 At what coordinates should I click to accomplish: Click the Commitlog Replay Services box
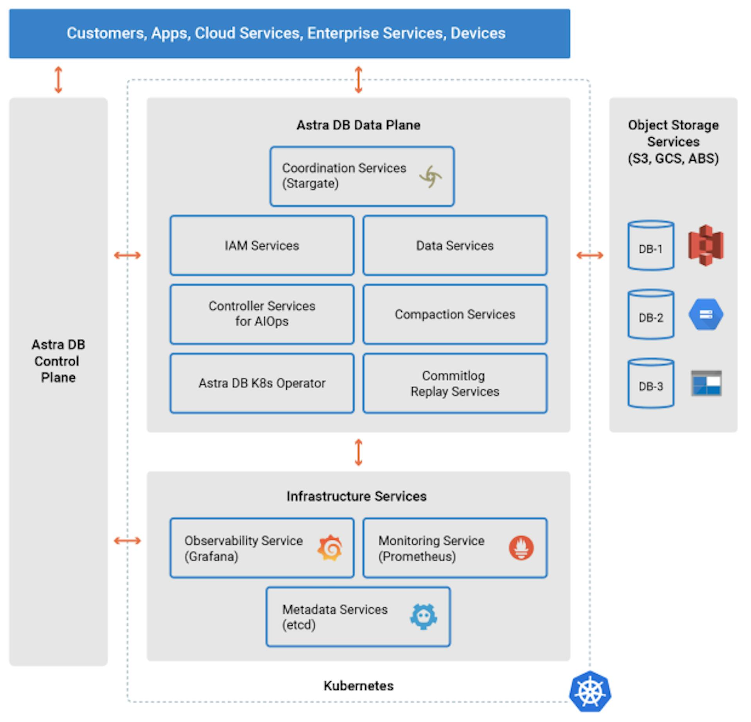tap(455, 383)
